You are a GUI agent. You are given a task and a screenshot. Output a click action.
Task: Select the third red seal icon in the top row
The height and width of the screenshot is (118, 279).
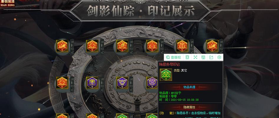(x=122, y=46)
